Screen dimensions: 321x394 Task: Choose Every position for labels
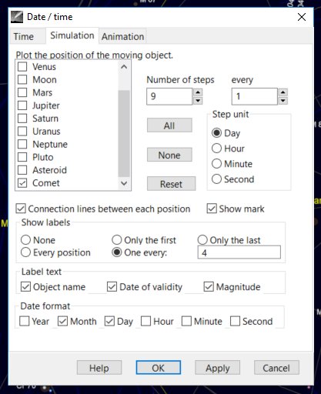coord(25,252)
